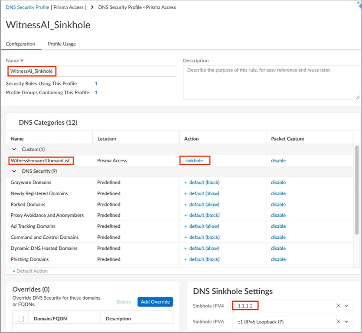Screen dimensions: 362x333
Task: Tick the Overrides select-all checkbox
Action: (x=21, y=318)
